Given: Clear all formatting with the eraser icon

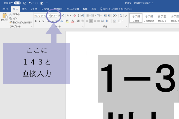Looking at the screenshot, I should click(75, 15).
